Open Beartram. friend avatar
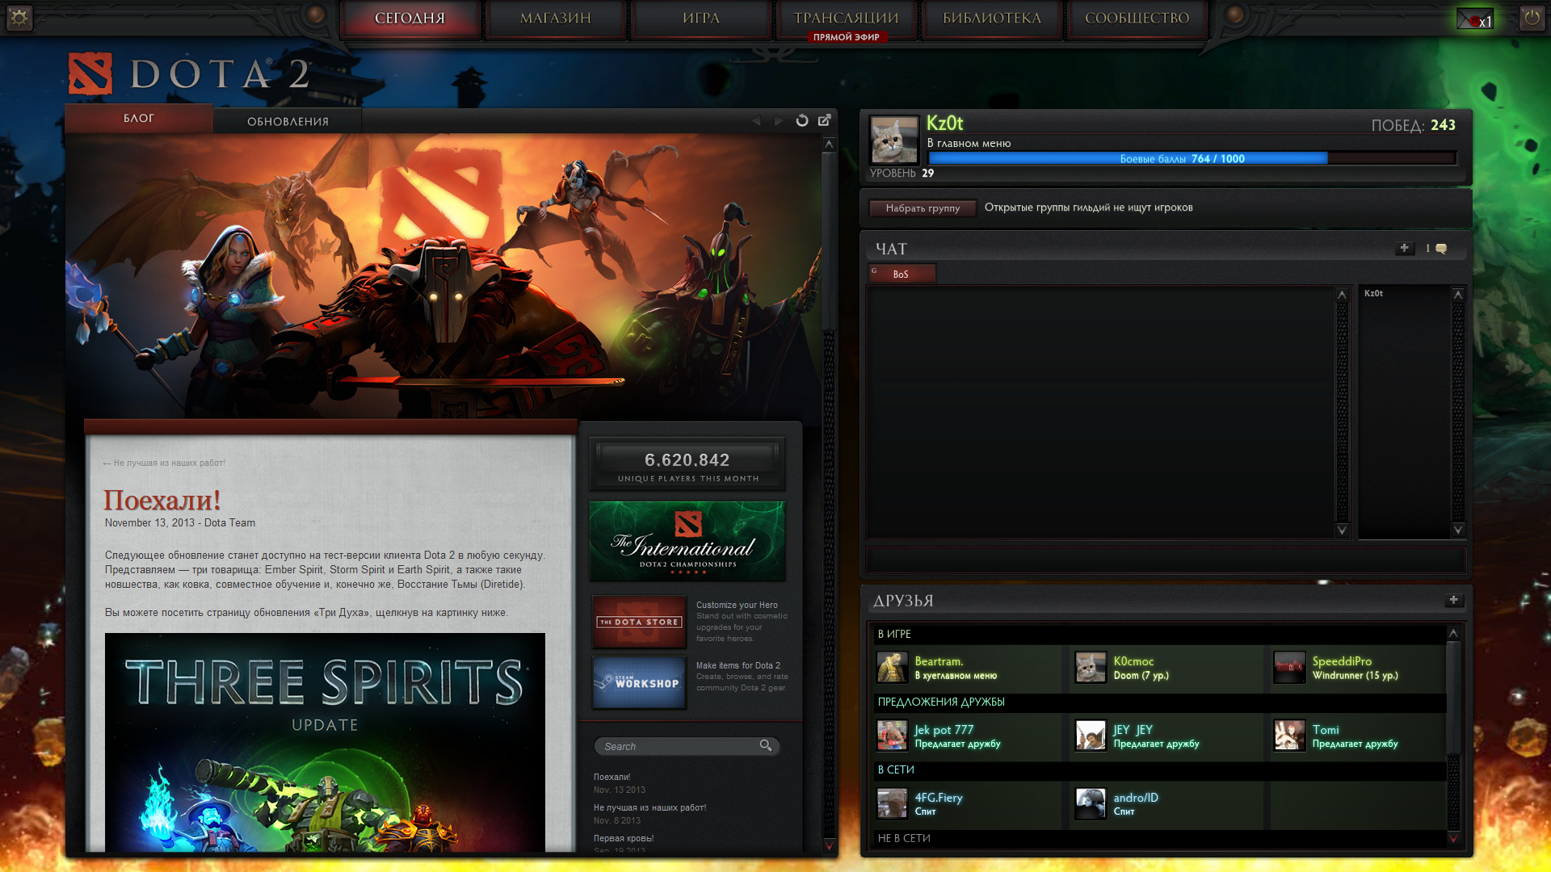This screenshot has width=1551, height=872. [x=893, y=668]
